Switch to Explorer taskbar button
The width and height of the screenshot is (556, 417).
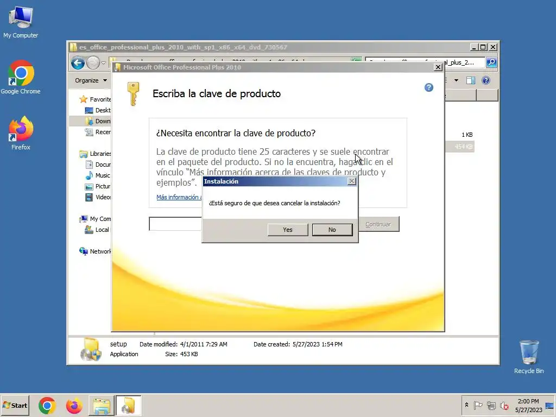pyautogui.click(x=102, y=406)
